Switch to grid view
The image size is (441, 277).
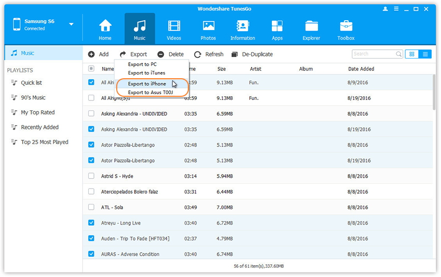tap(412, 54)
